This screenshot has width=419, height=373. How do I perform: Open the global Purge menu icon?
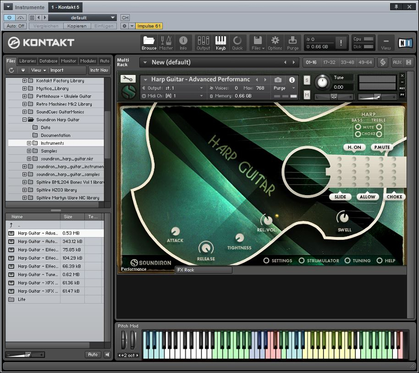point(293,43)
